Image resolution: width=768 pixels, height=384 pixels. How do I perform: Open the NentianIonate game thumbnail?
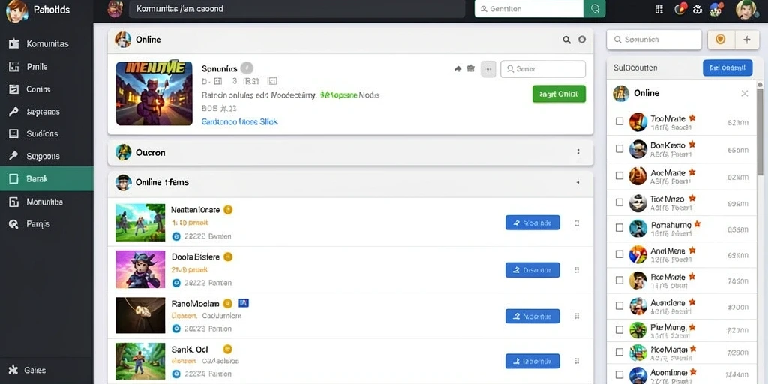(140, 222)
